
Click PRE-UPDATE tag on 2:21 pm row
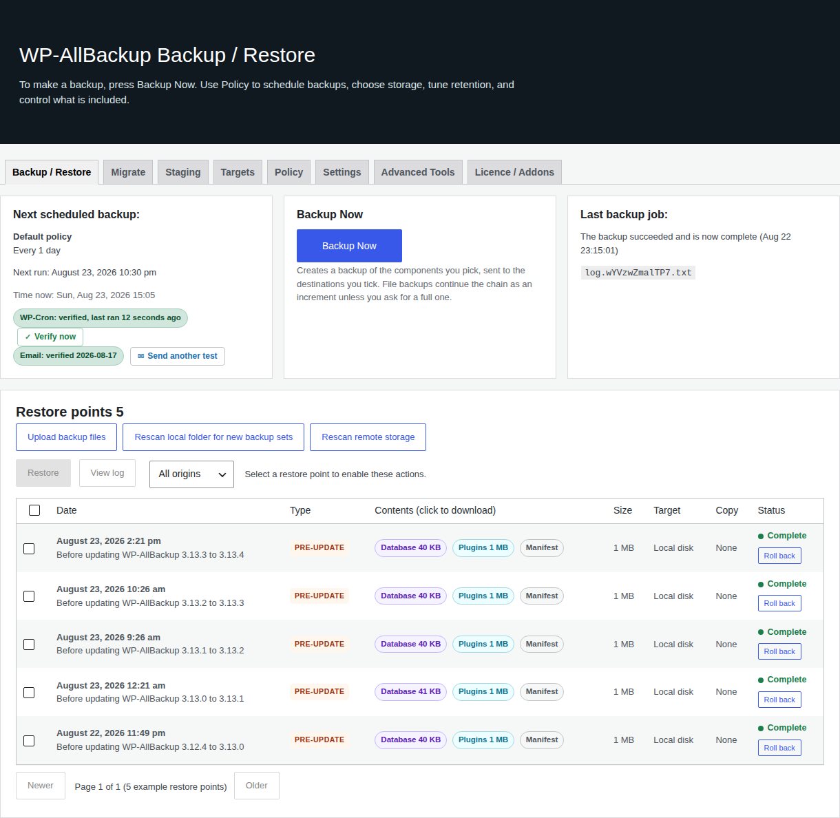(319, 548)
